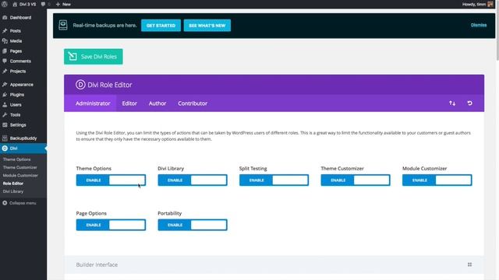Image resolution: width=499 pixels, height=280 pixels.
Task: Click the Appearance brush icon
Action: point(5,85)
